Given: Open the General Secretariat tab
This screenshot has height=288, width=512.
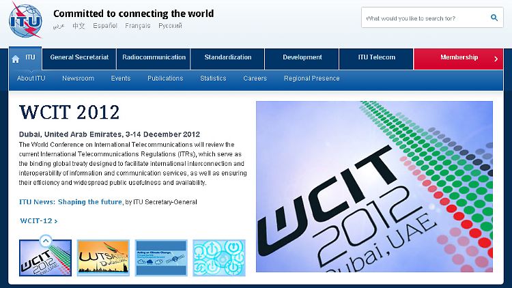Looking at the screenshot, I should [x=79, y=59].
